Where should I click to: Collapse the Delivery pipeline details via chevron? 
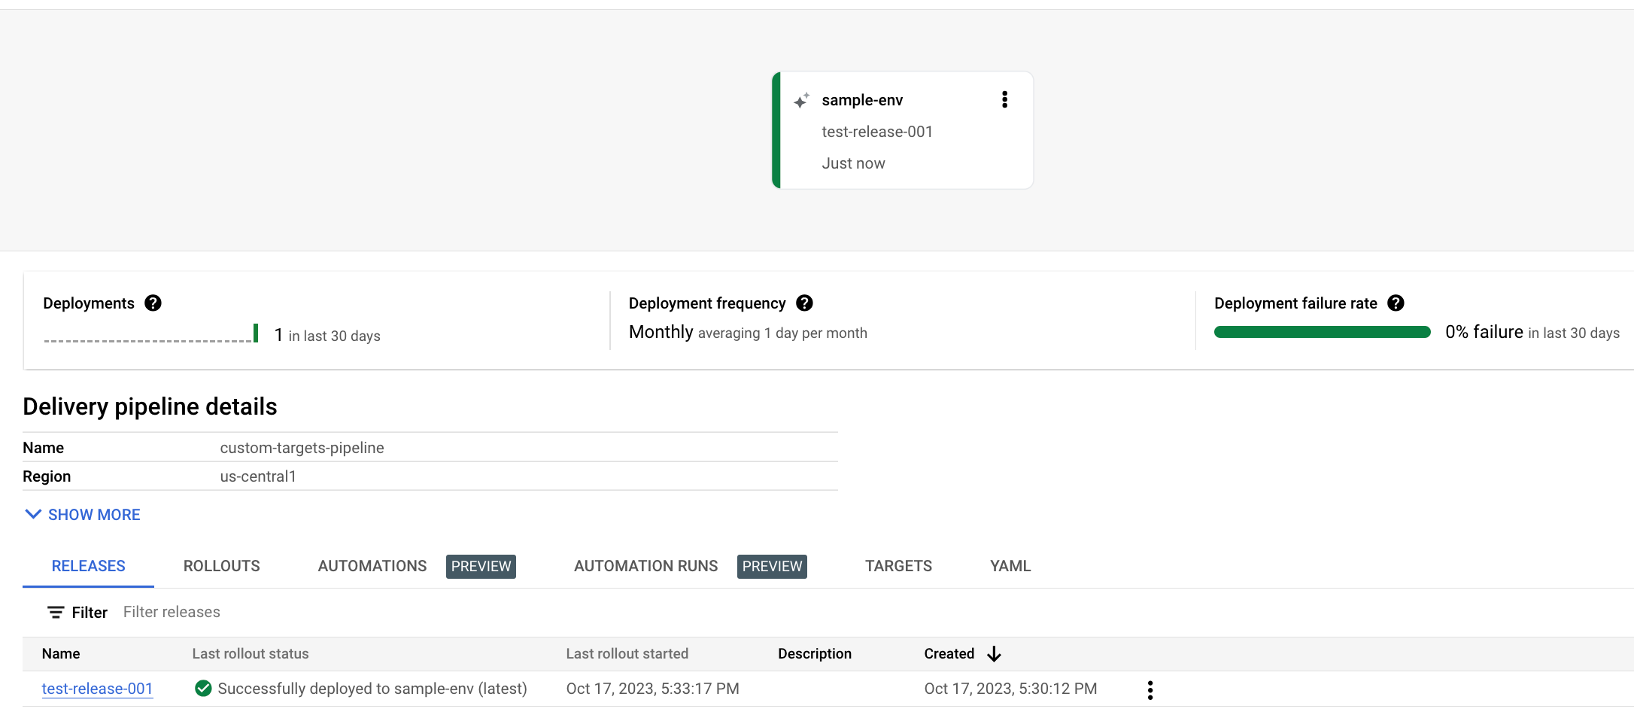pos(32,514)
